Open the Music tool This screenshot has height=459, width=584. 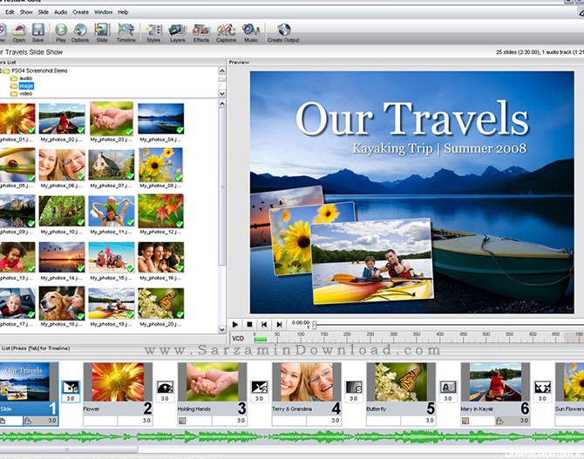(250, 32)
